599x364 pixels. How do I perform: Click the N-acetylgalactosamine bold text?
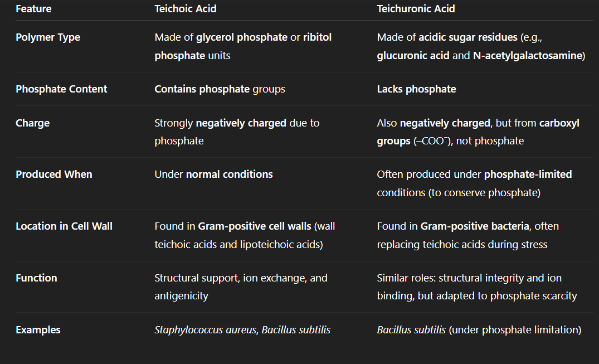coord(527,56)
